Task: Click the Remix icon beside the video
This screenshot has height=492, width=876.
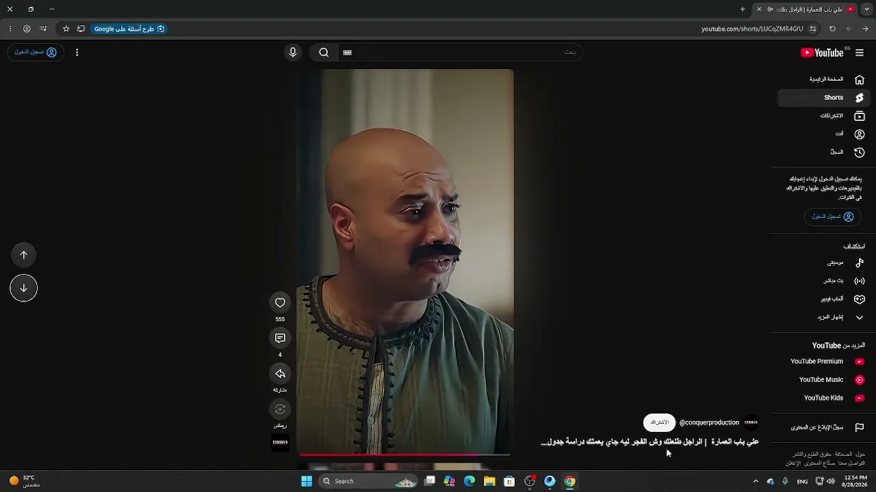Action: pos(280,409)
